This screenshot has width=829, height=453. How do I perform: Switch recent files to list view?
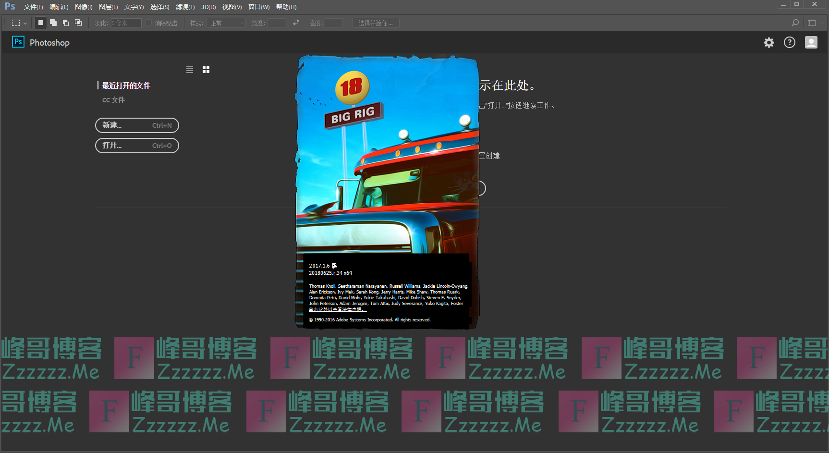190,70
